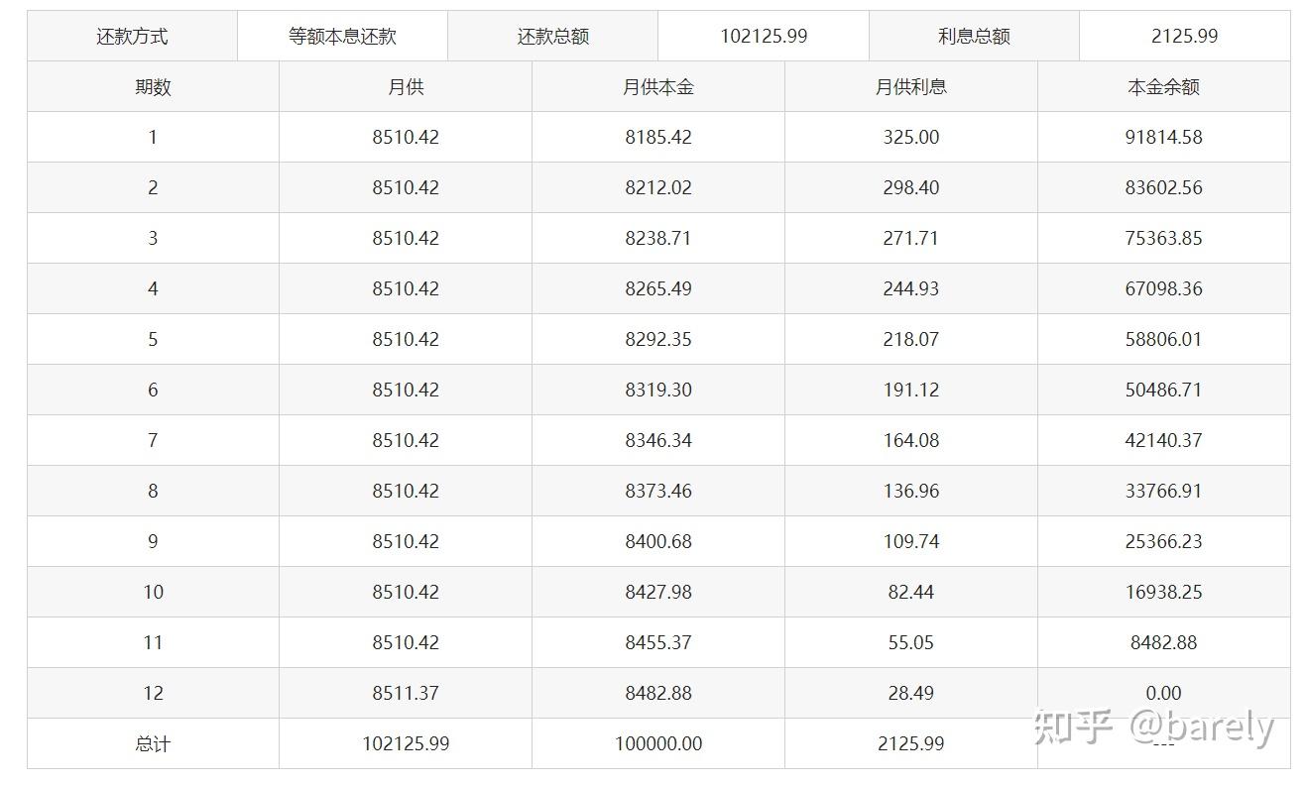Select the 利息总额 label cell
The image size is (1307, 785).
click(x=974, y=37)
